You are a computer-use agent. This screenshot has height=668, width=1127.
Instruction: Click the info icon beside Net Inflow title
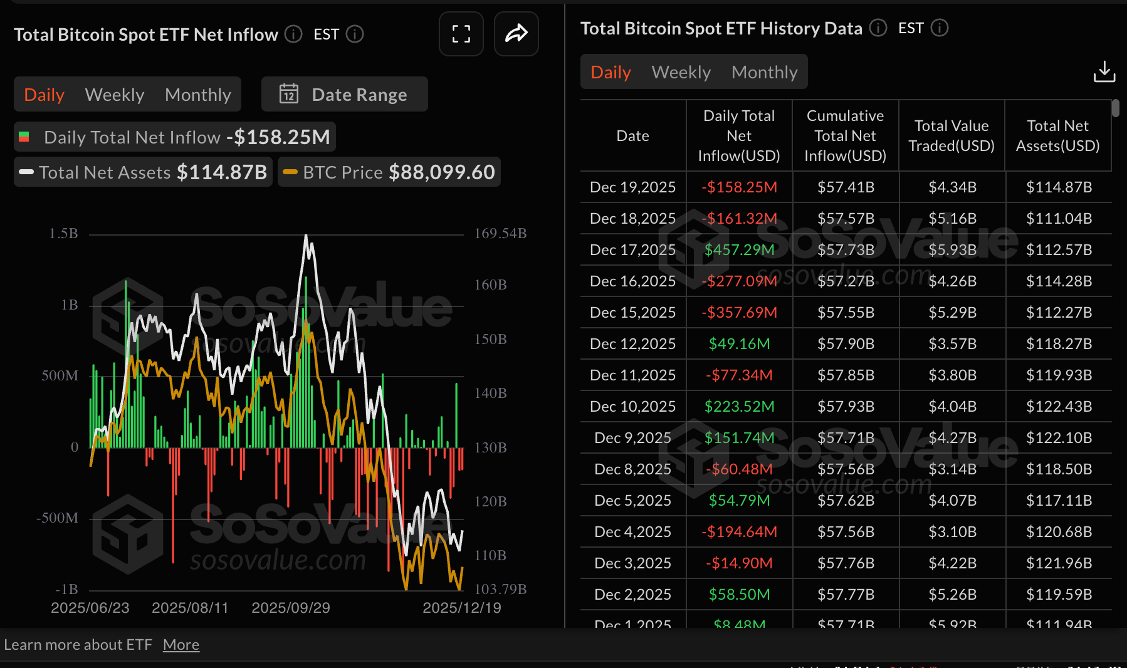tap(293, 34)
